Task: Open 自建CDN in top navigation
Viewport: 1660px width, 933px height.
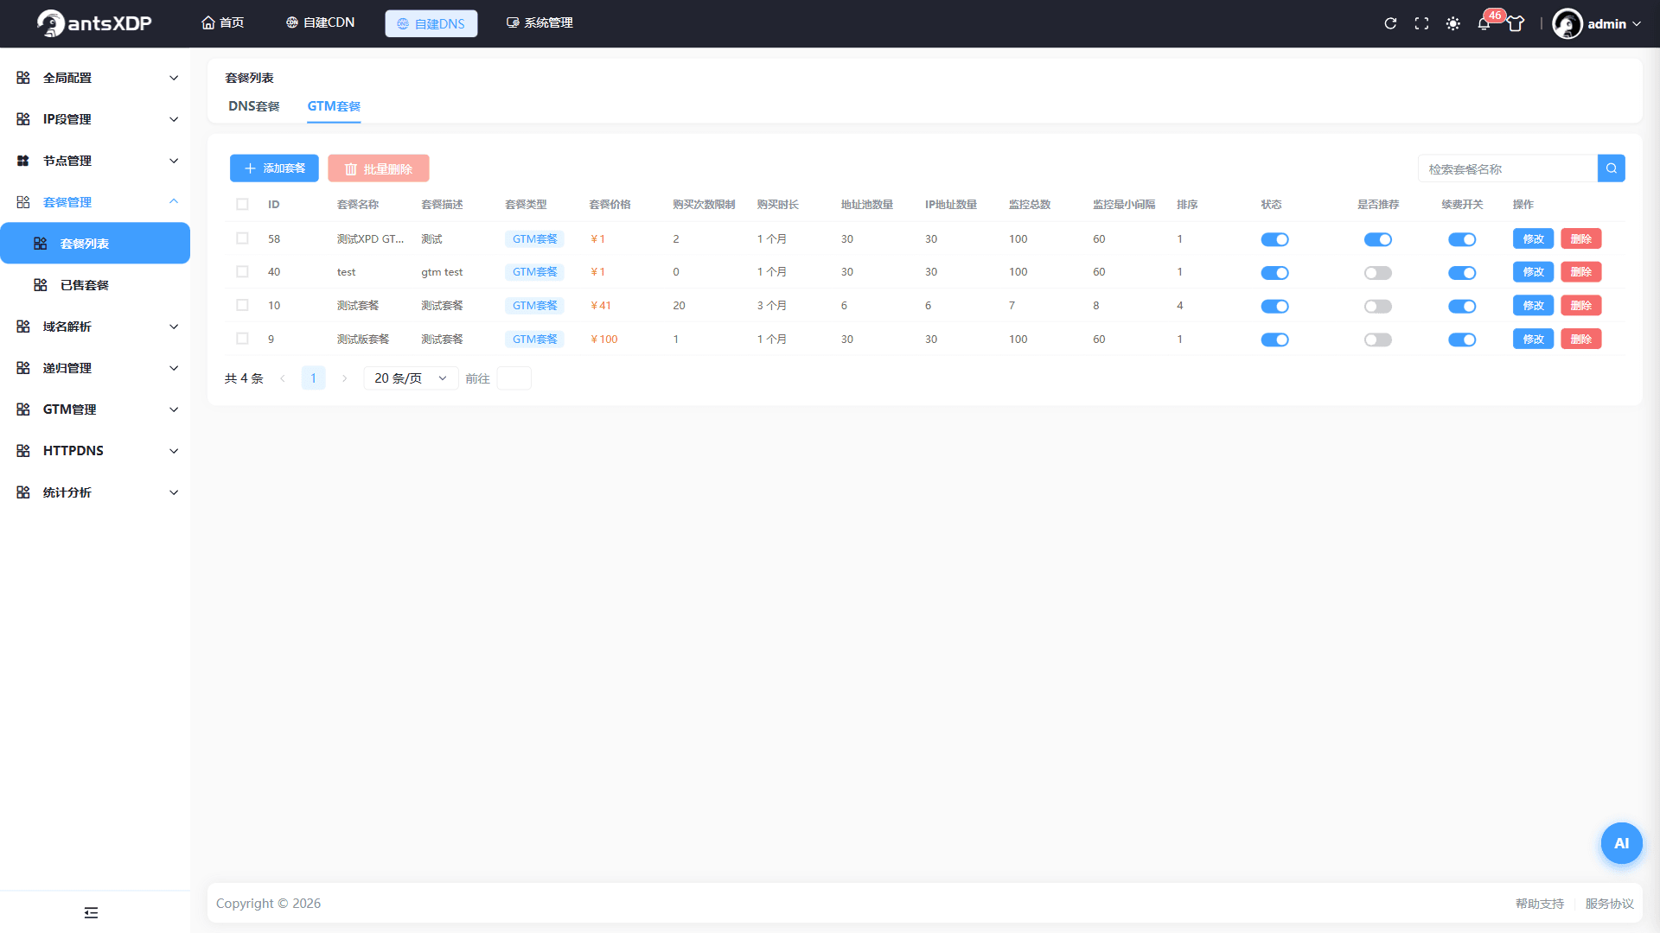Action: [320, 22]
